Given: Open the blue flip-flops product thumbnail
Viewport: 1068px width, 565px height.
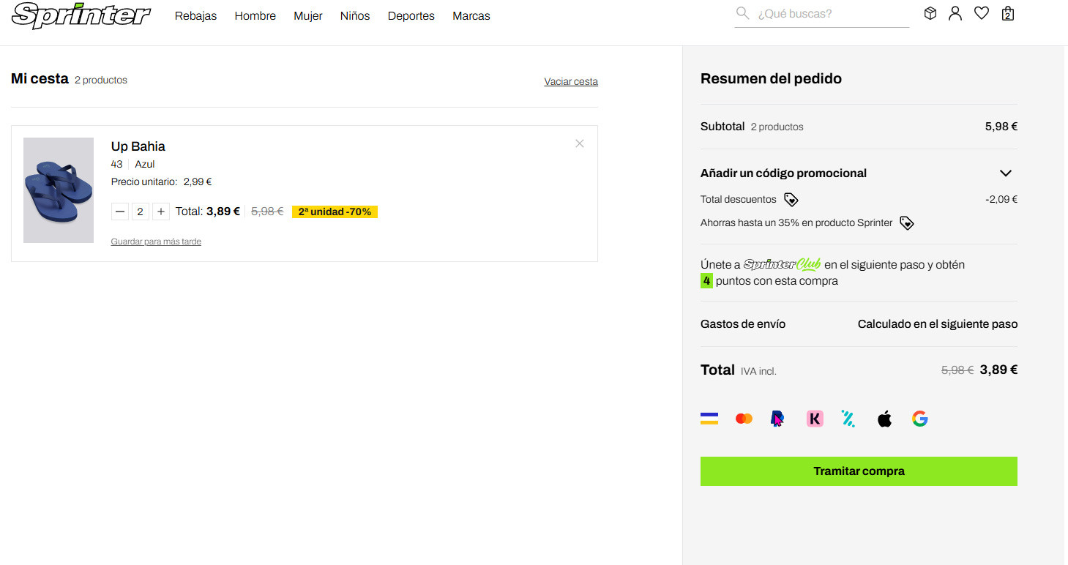Looking at the screenshot, I should coord(59,190).
